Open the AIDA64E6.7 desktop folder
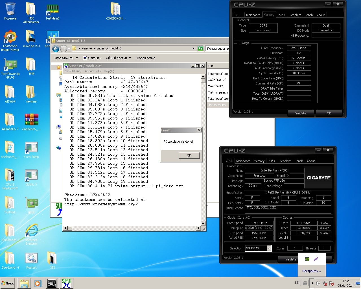This screenshot has height=289, width=361. [x=10, y=122]
